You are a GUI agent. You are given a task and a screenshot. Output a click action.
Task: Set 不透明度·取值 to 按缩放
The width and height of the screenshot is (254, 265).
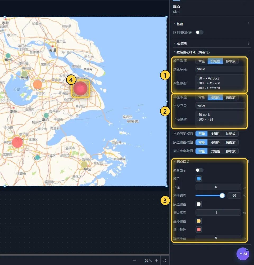pyautogui.click(x=230, y=134)
